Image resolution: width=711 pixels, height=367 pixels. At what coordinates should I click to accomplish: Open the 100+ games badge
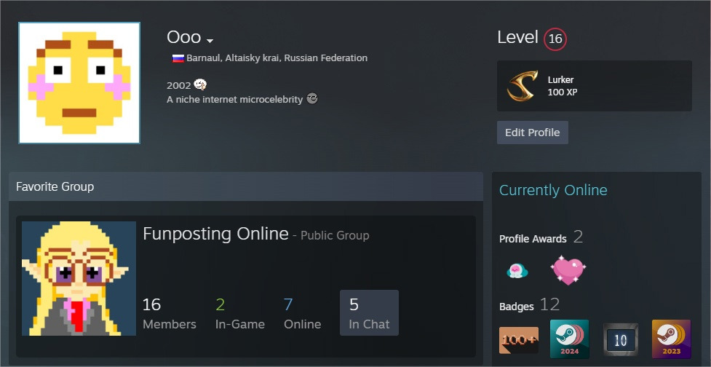point(519,340)
